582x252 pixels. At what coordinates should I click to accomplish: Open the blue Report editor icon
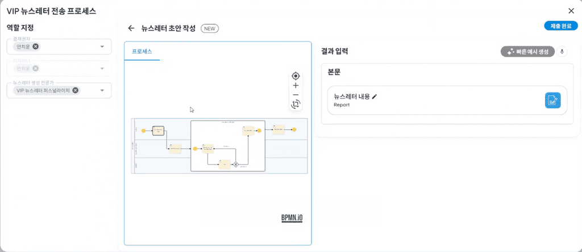point(552,100)
